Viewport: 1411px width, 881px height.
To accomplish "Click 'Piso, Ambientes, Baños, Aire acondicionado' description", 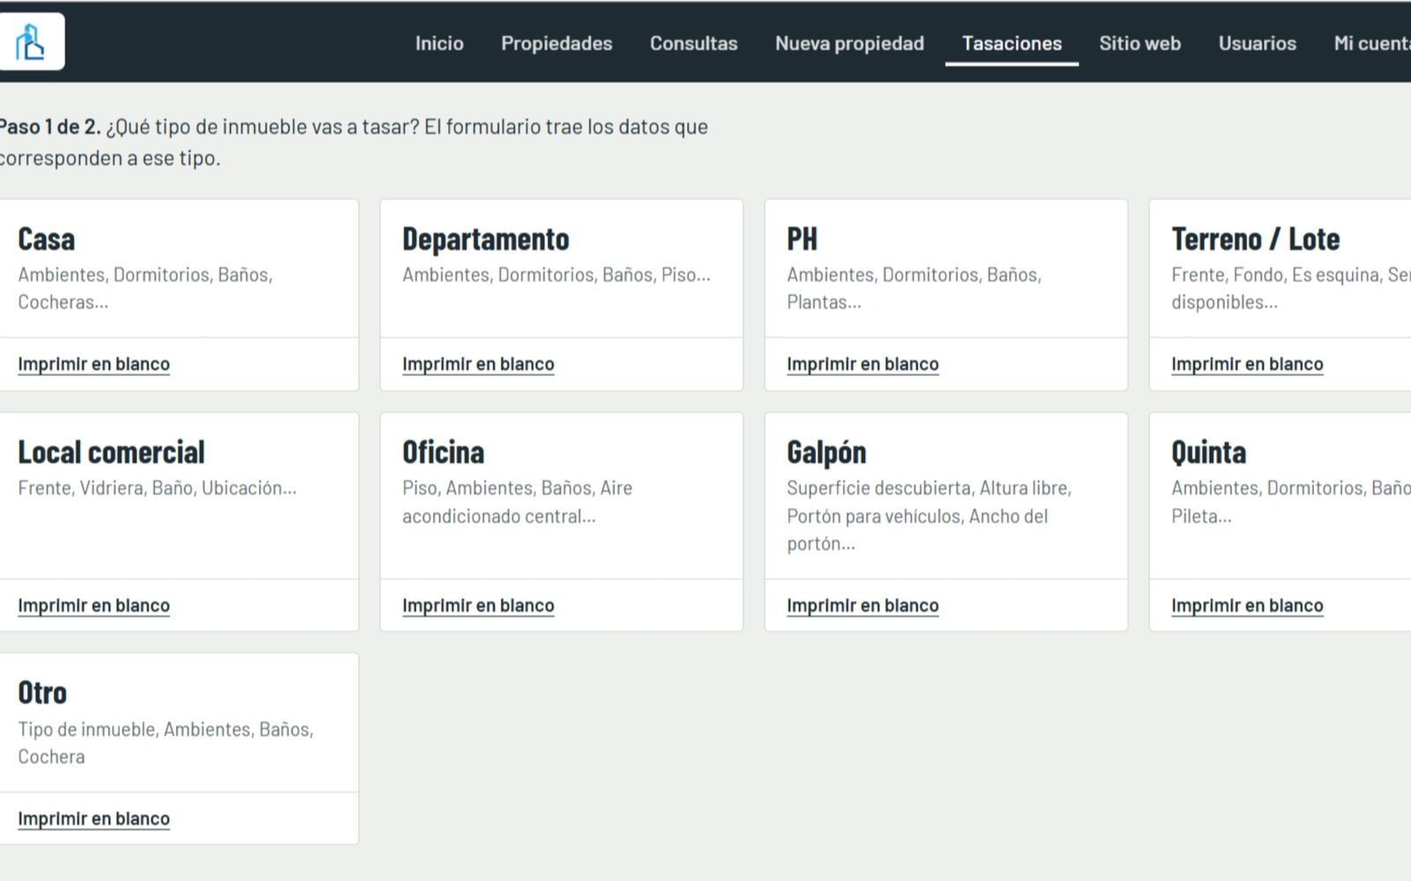I will [518, 501].
